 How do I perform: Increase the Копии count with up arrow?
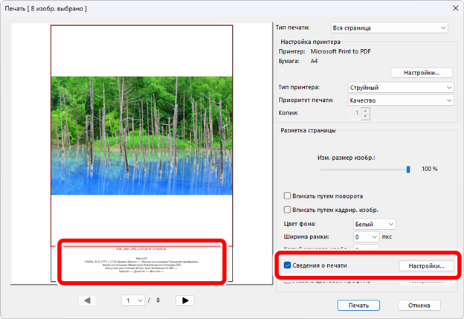click(365, 110)
